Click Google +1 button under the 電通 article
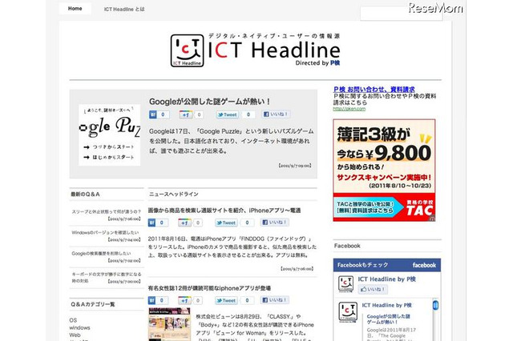The width and height of the screenshot is (513, 341). click(x=184, y=223)
